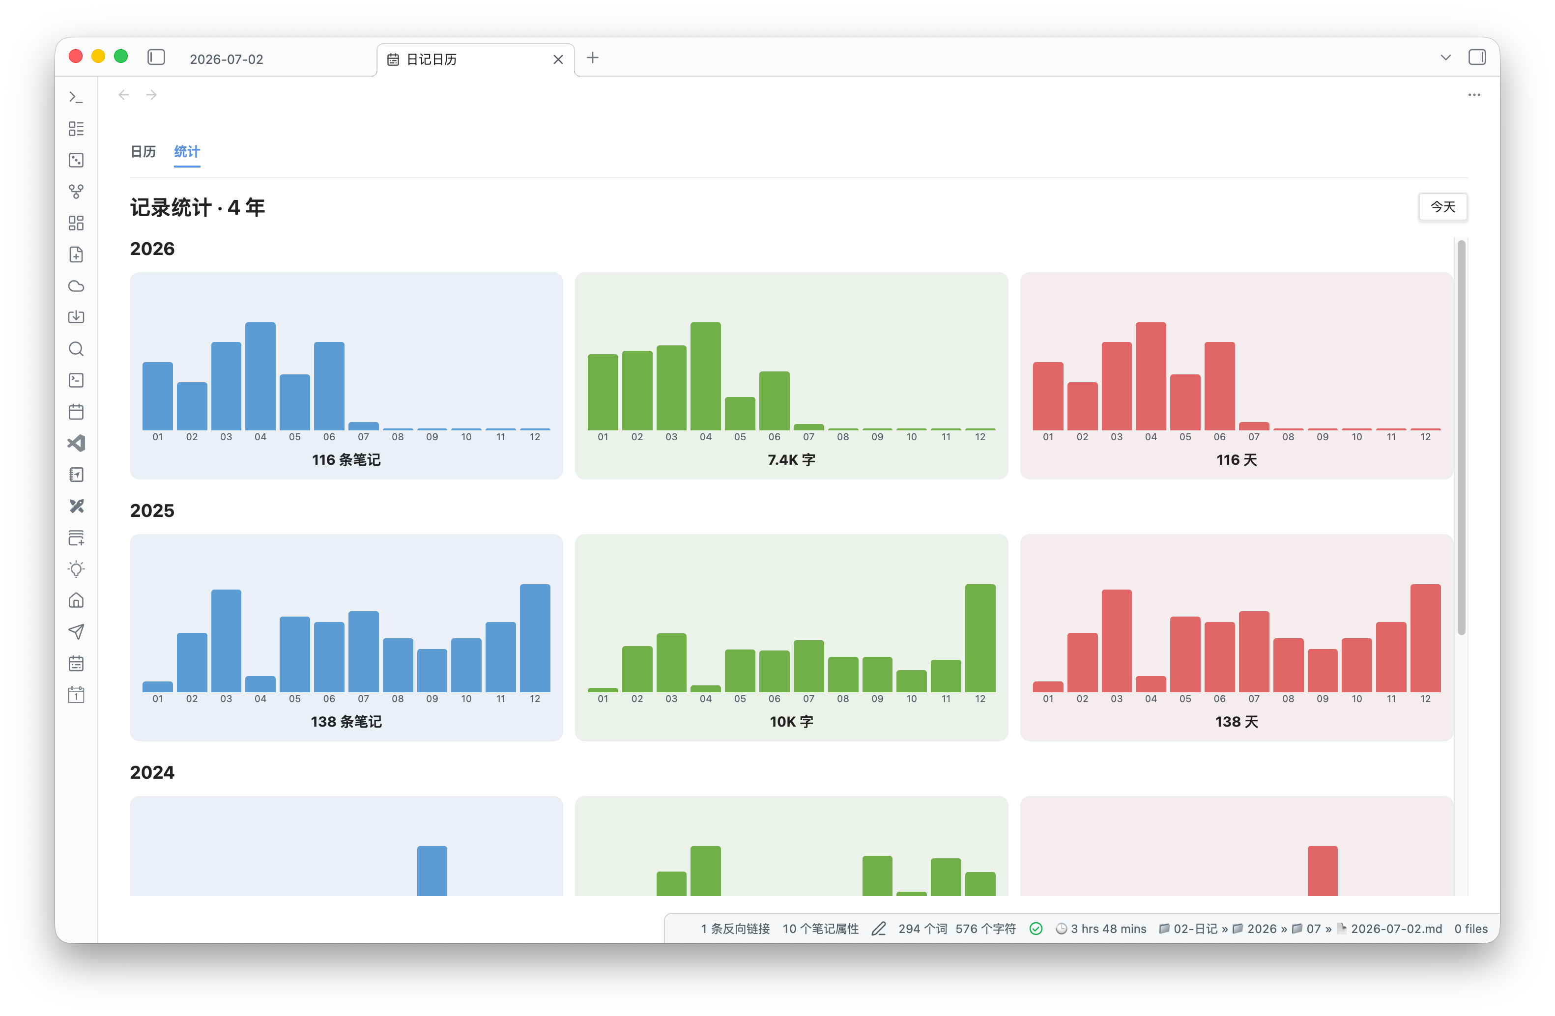Create a new note with the file-plus icon
Viewport: 1555px width, 1016px height.
tap(76, 254)
